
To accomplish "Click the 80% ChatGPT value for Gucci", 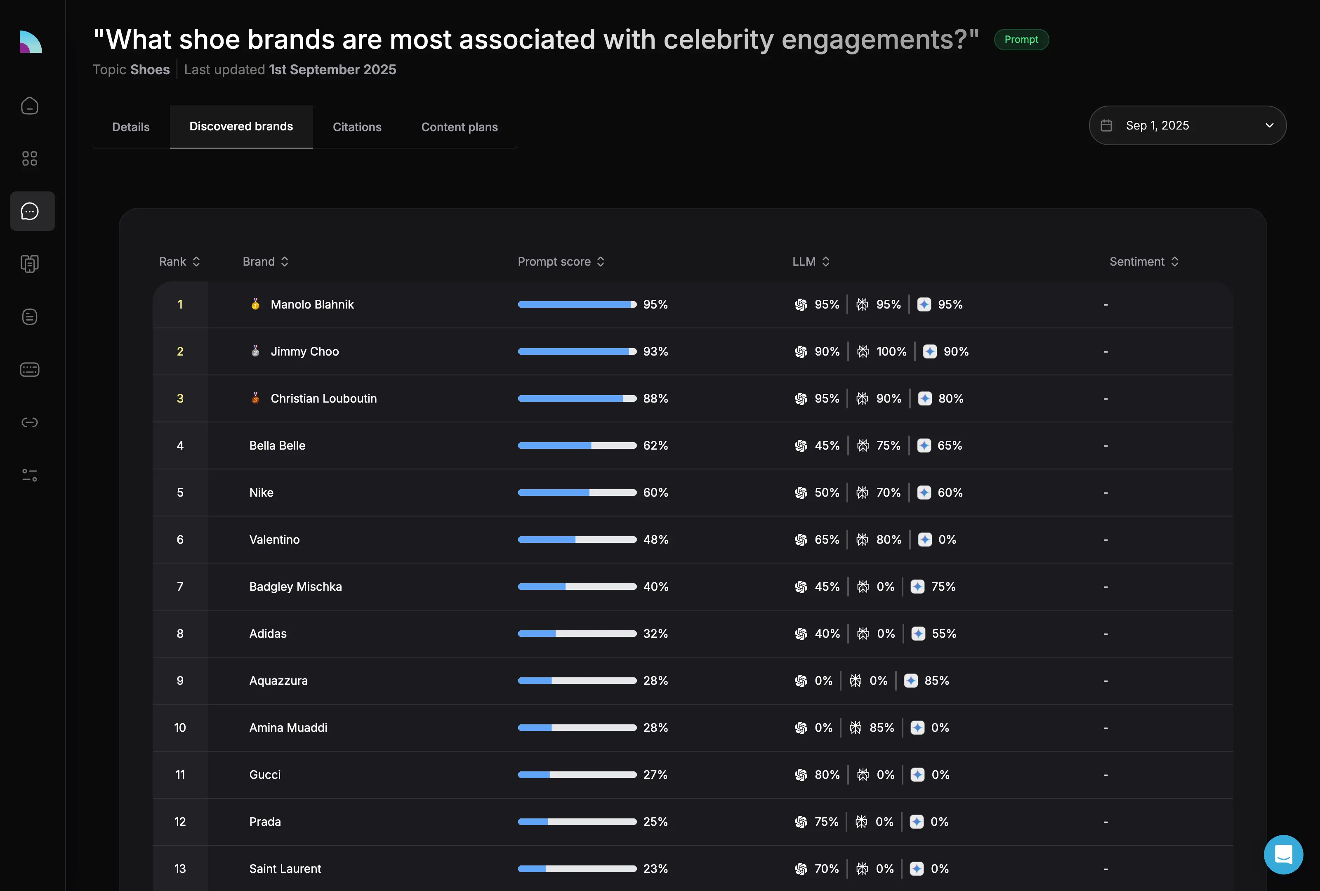I will (827, 775).
